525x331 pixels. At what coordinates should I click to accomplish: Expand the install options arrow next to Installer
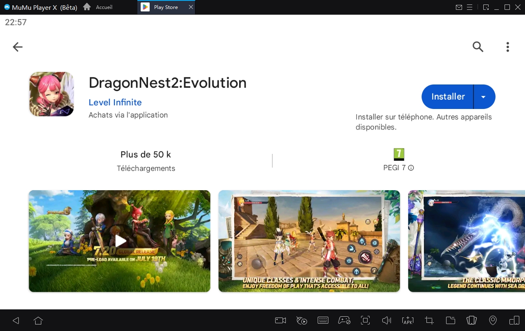pos(483,97)
